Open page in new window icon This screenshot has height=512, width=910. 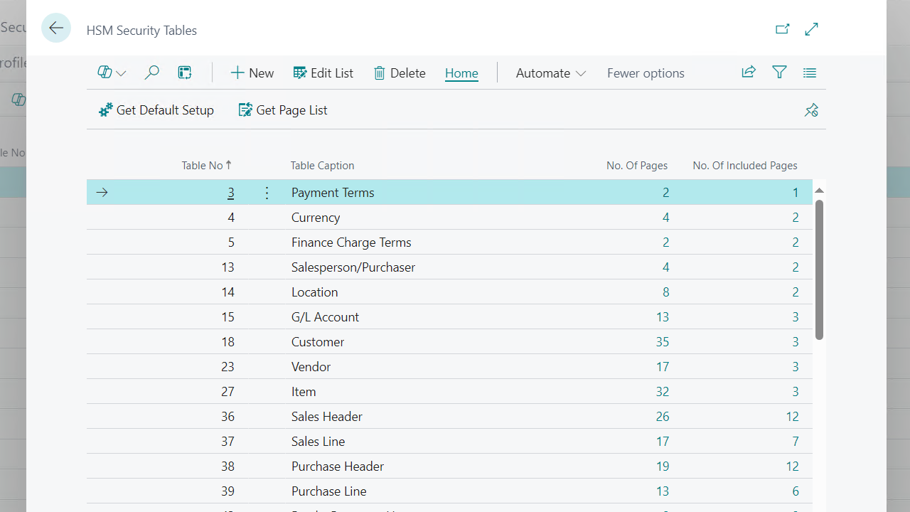(x=782, y=29)
